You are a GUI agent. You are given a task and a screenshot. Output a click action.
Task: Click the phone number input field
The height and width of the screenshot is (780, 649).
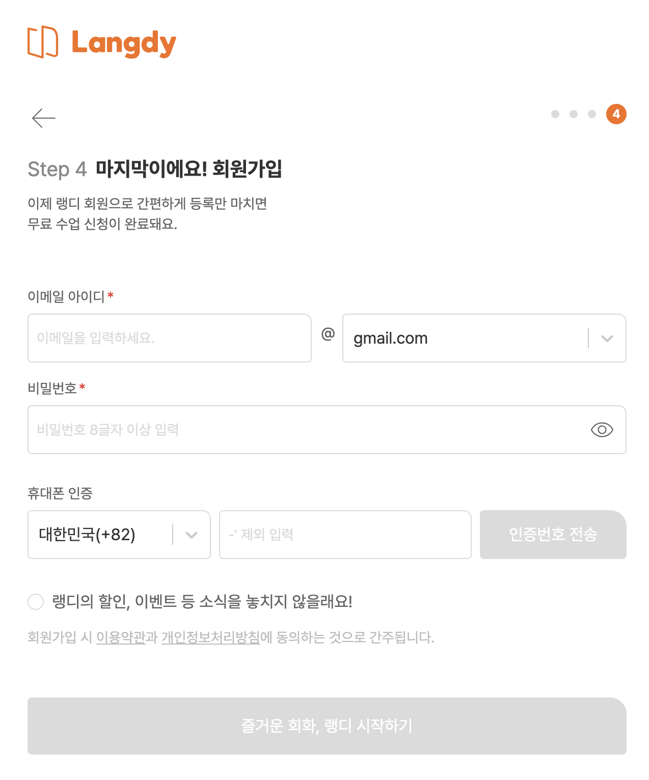click(x=345, y=535)
